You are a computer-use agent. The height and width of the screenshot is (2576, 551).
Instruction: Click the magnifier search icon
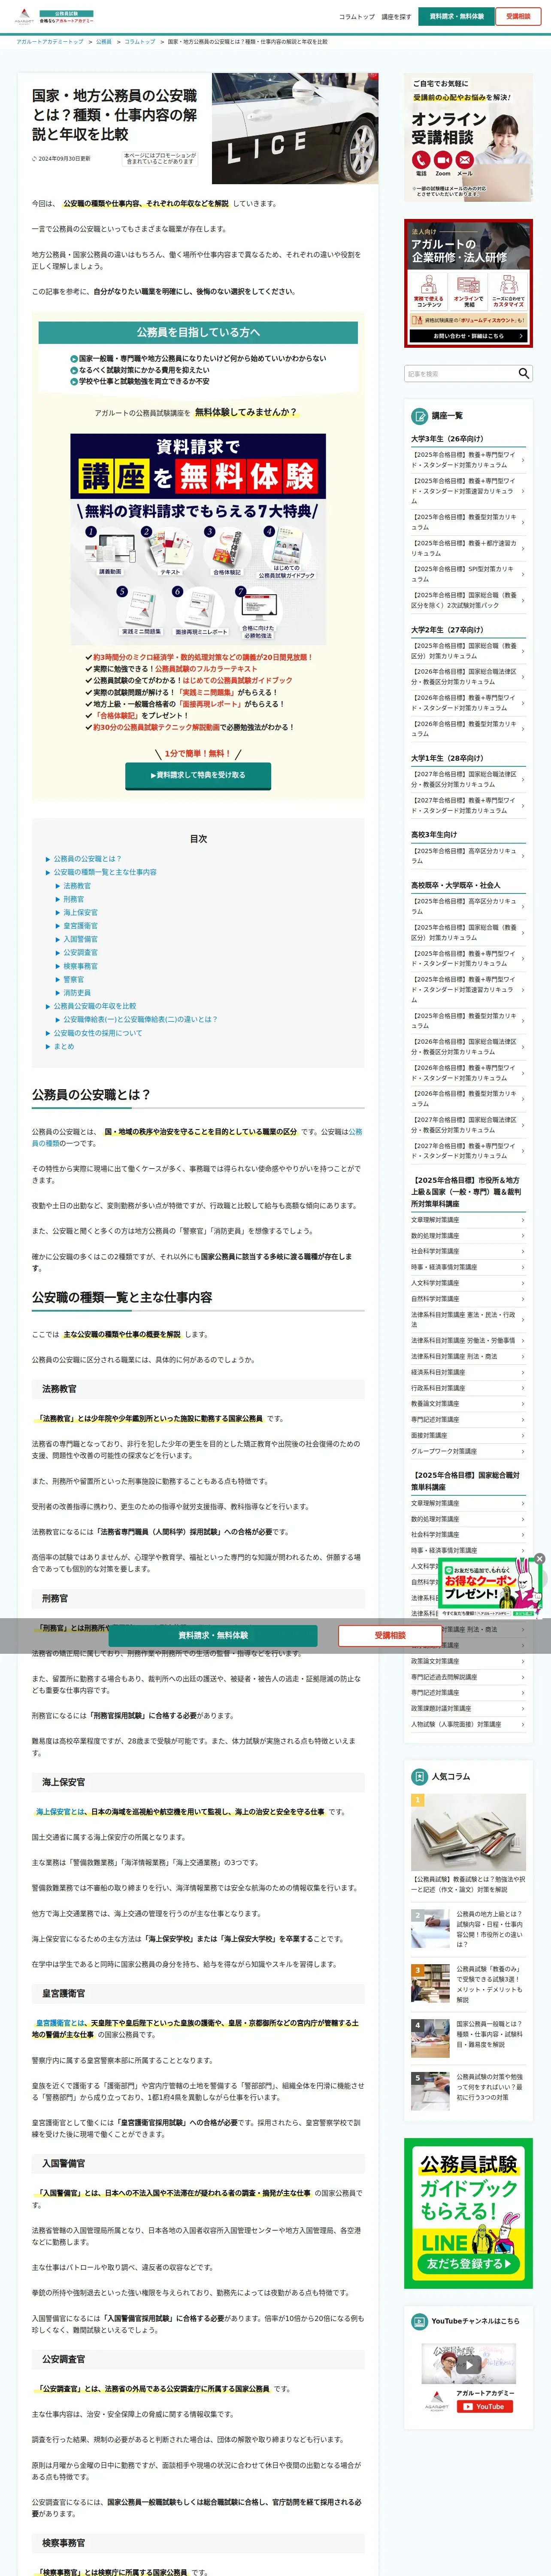click(523, 373)
